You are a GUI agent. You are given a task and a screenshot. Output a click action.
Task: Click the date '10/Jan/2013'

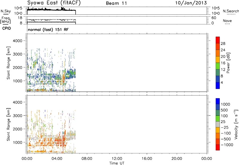tap(191, 3)
